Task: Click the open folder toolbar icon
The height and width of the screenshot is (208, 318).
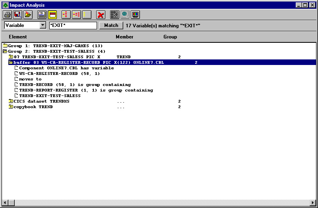Action: [x=27, y=15]
